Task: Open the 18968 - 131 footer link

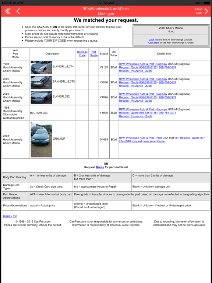Action: pyautogui.click(x=10, y=216)
